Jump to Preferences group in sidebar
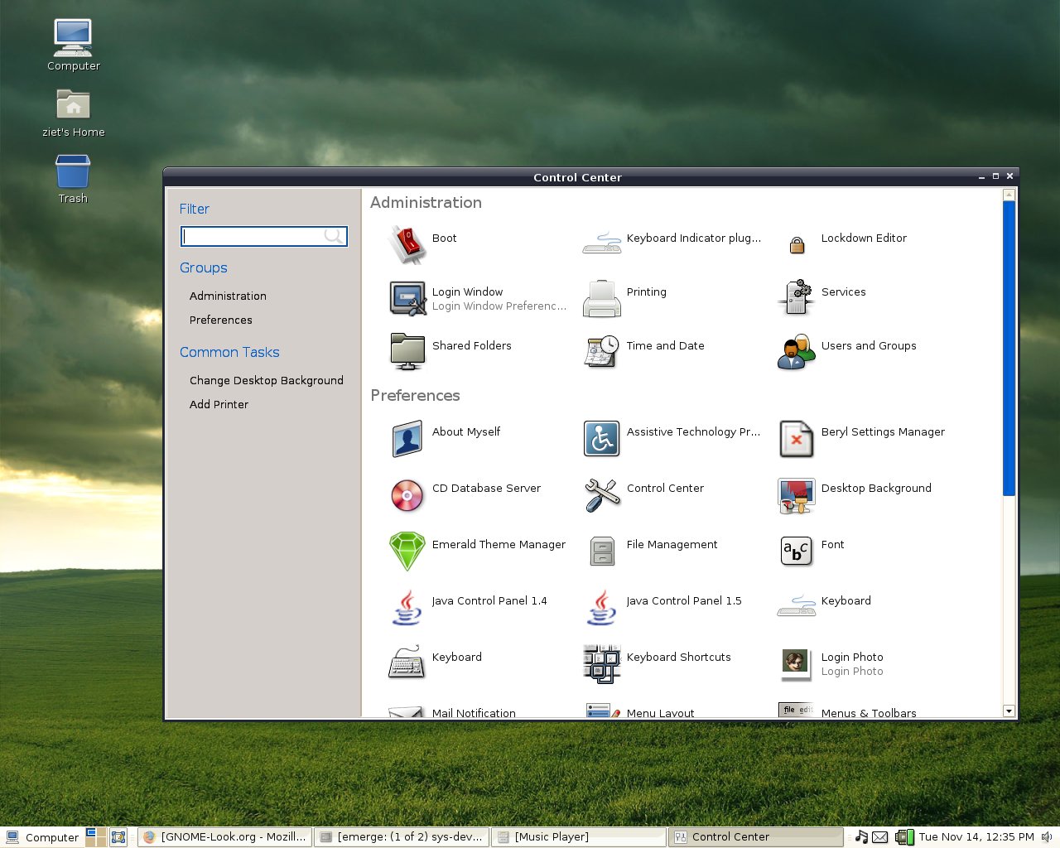This screenshot has height=848, width=1060. pos(220,320)
